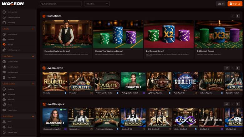This screenshot has height=137, width=244.
Task: Click the Log In button
Action: [221, 4]
